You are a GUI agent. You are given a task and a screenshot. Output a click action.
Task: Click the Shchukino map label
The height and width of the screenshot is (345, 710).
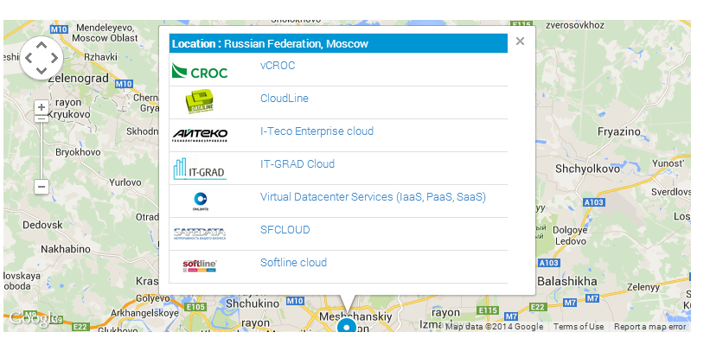pos(253,303)
